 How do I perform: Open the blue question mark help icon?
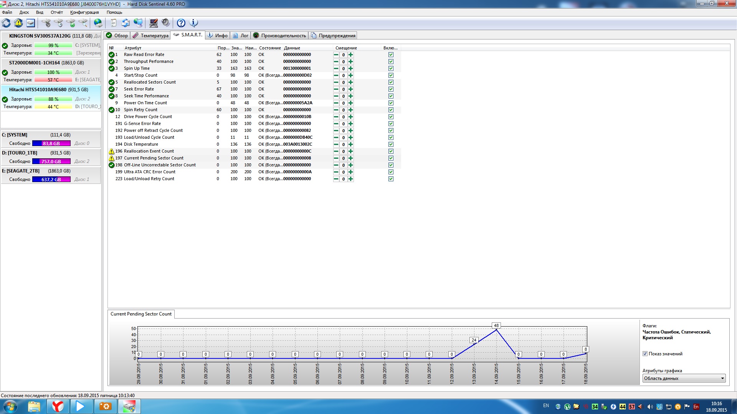tap(181, 23)
